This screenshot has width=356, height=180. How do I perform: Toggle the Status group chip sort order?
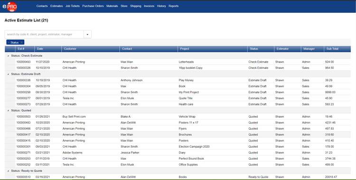[x=14, y=42]
